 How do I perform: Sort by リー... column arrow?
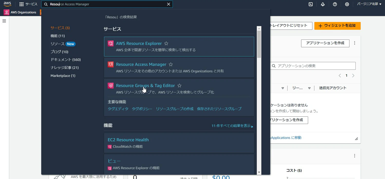click(x=309, y=88)
